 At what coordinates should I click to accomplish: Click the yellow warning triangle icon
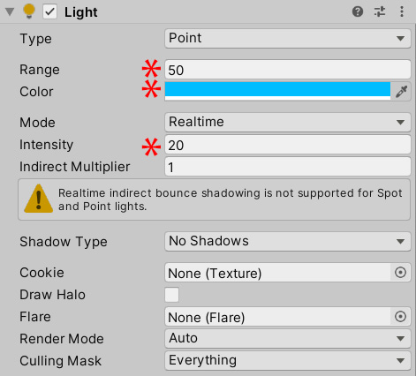pyautogui.click(x=38, y=199)
